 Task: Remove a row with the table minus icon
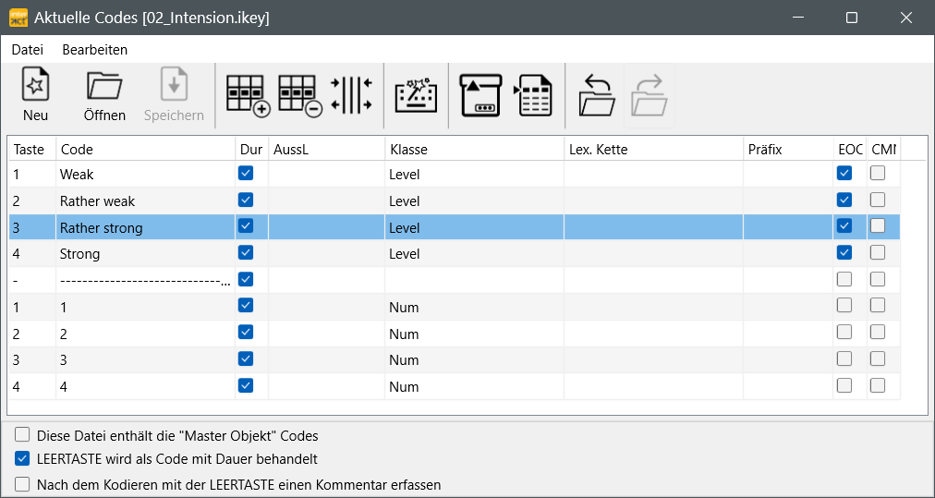[x=300, y=95]
